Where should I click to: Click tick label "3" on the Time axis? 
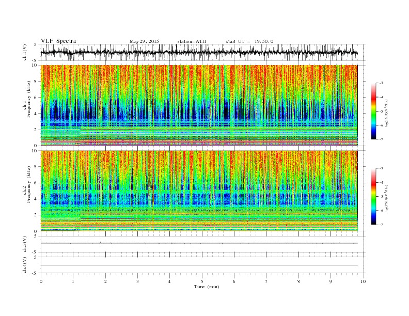pyautogui.click(x=137, y=281)
